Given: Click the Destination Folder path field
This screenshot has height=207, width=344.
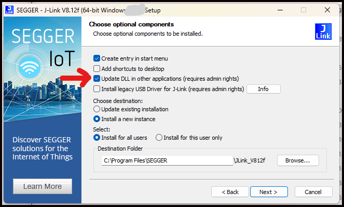Looking at the screenshot, I should [x=167, y=160].
